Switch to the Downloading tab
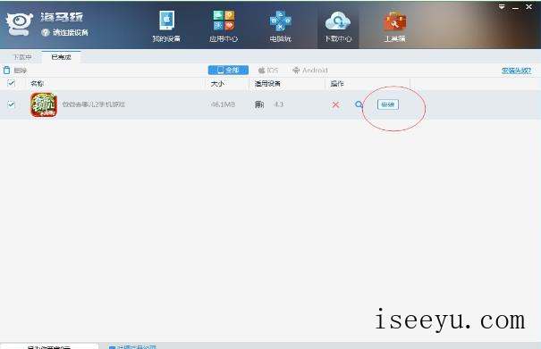This screenshot has height=349, width=541. pyautogui.click(x=22, y=57)
